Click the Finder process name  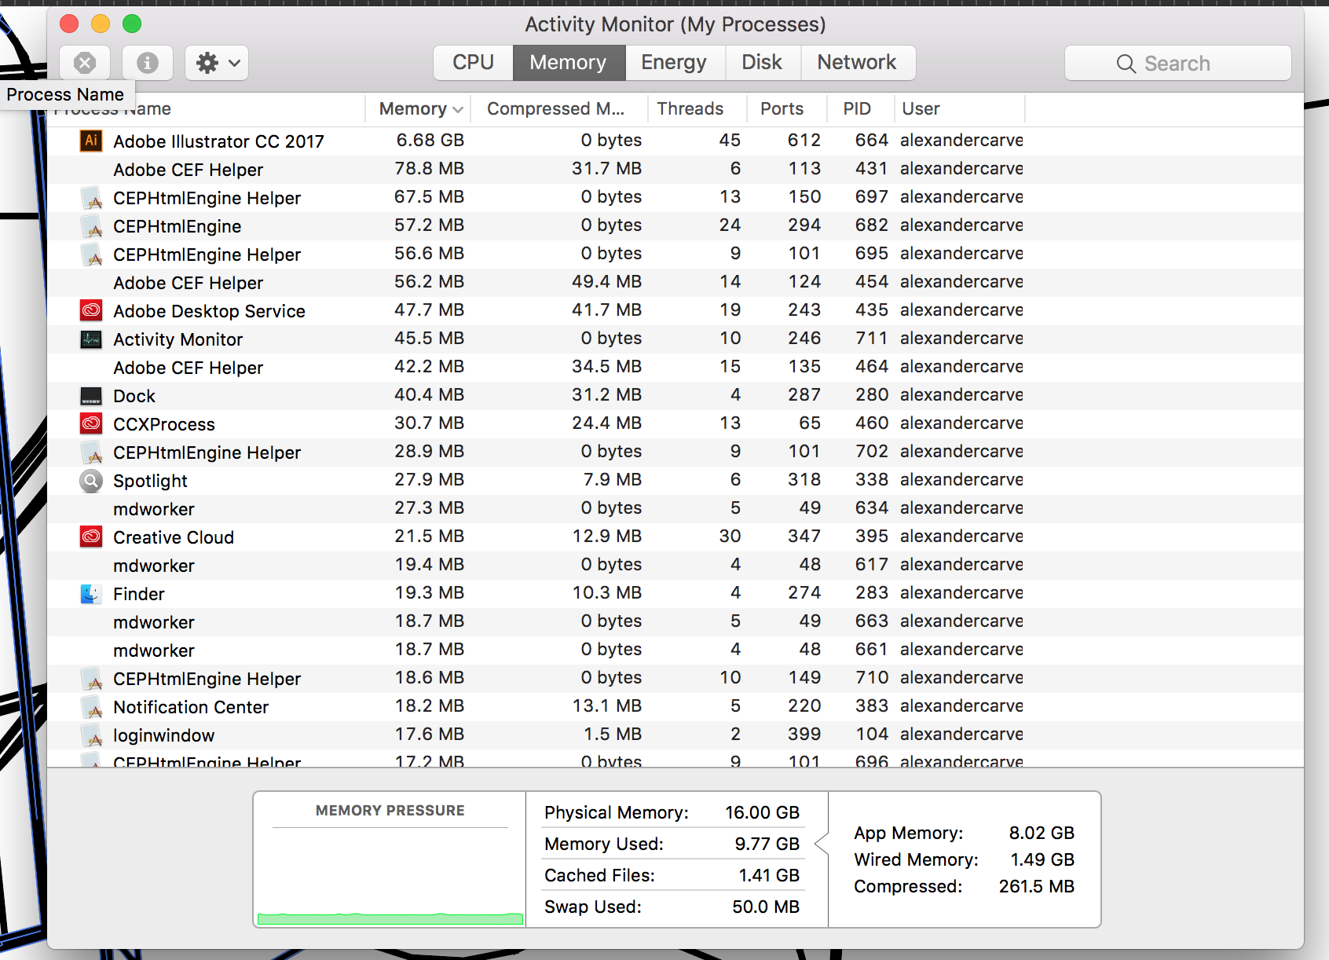[139, 594]
